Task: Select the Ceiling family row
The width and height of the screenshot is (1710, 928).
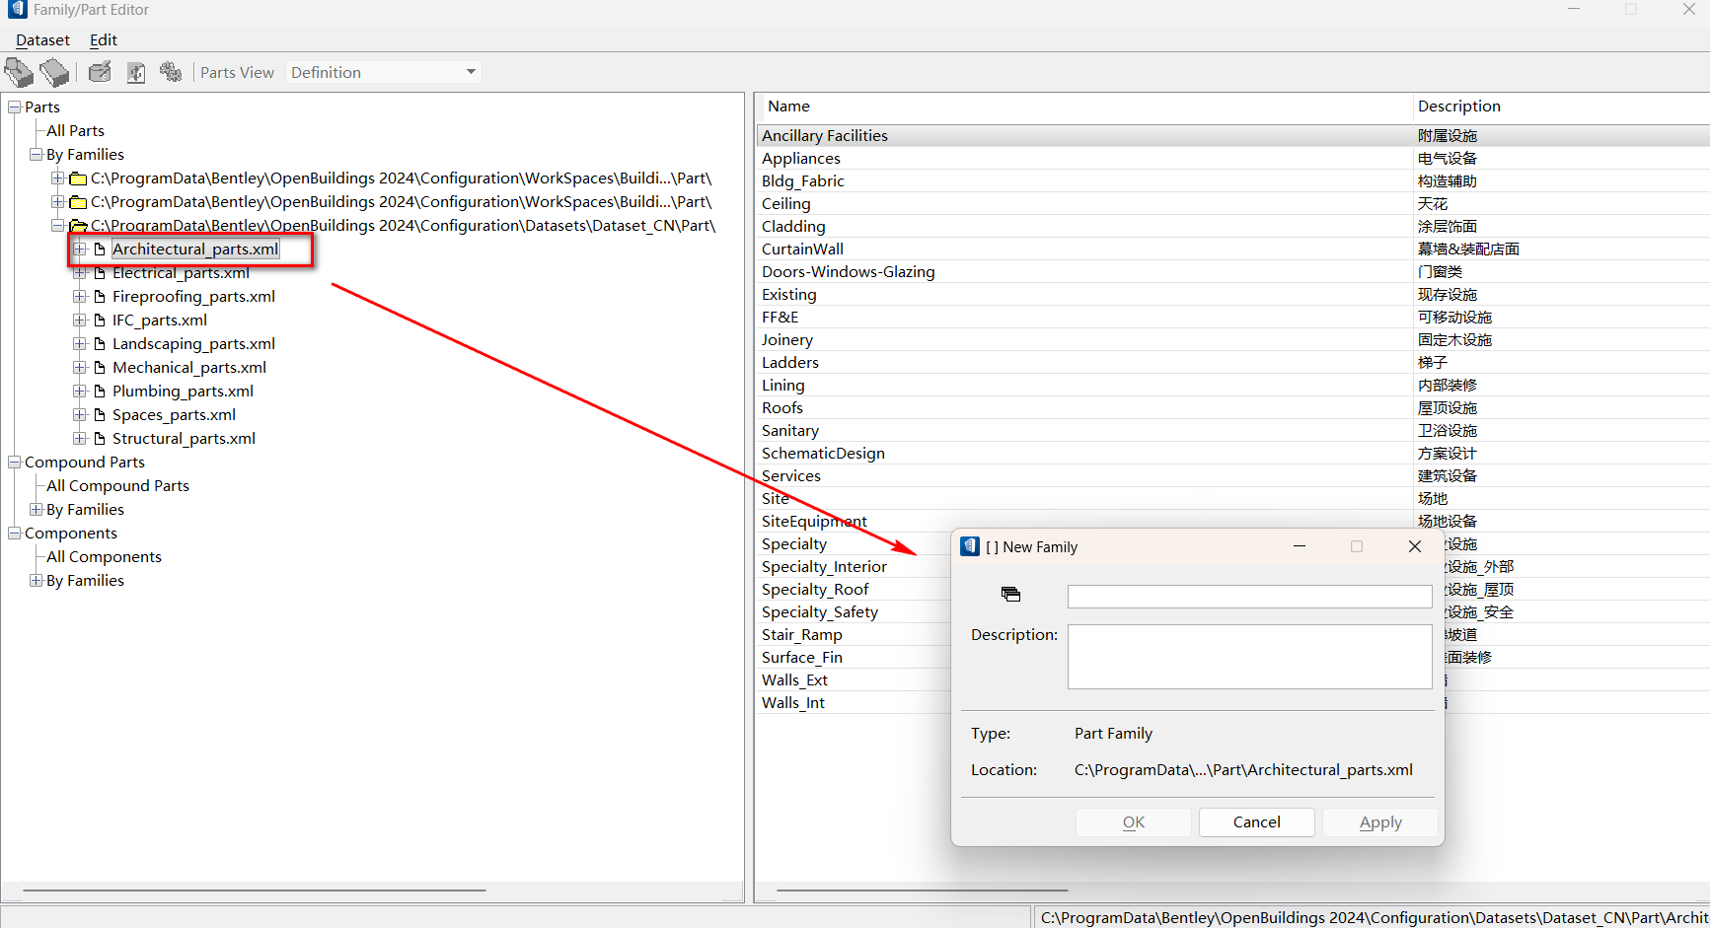Action: [1233, 204]
